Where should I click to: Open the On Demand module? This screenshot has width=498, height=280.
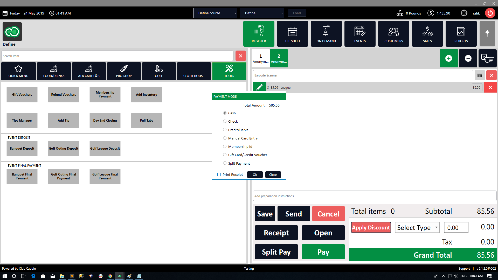326,34
